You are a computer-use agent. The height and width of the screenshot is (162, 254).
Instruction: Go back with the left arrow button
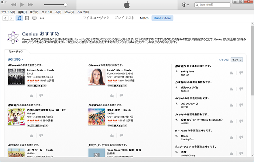point(5,18)
